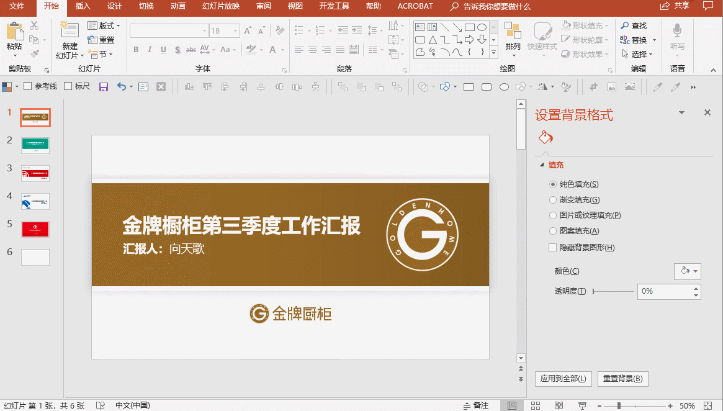
Task: Click the Dictate microphone icon
Action: tap(677, 31)
